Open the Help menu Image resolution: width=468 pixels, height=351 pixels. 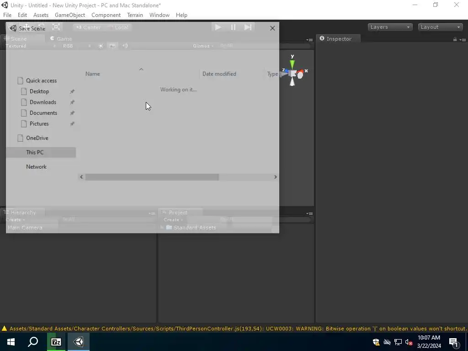click(181, 15)
